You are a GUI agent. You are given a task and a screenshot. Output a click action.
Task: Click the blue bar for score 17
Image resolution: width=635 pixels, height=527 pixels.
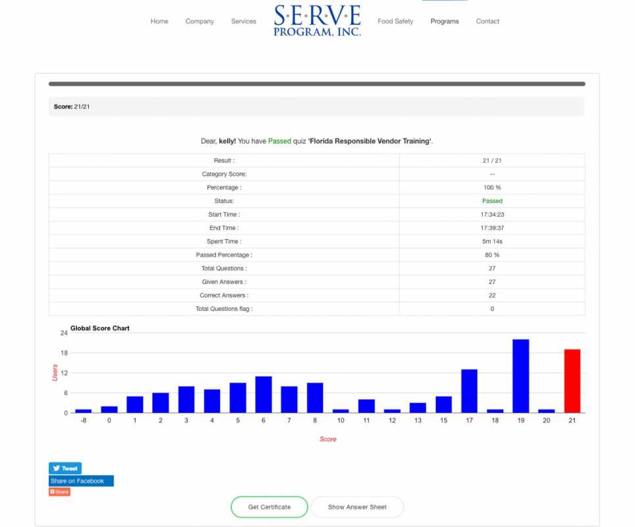pos(469,391)
